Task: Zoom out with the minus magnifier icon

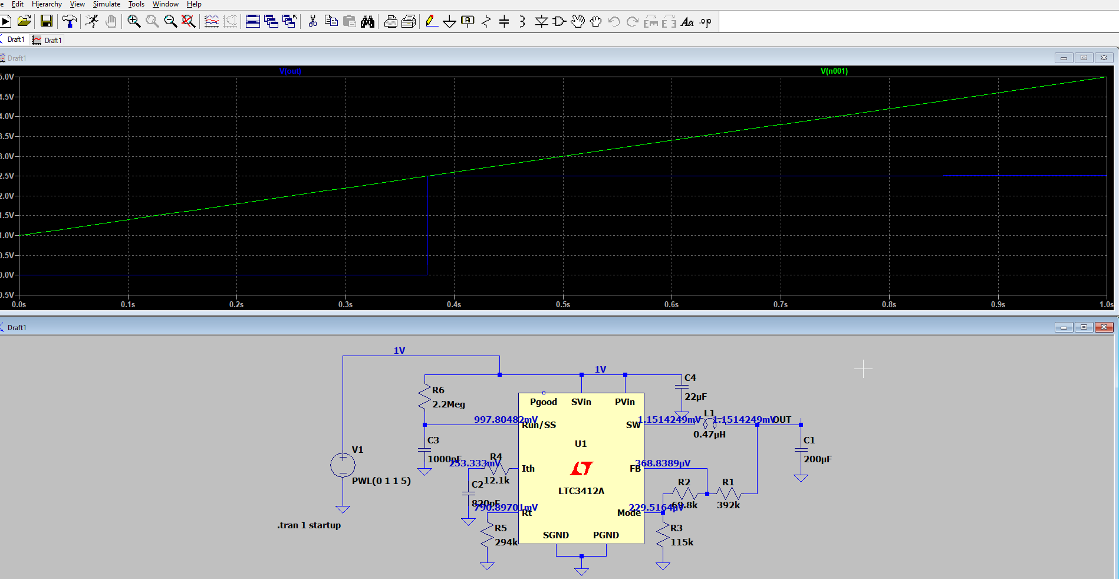Action: point(170,22)
